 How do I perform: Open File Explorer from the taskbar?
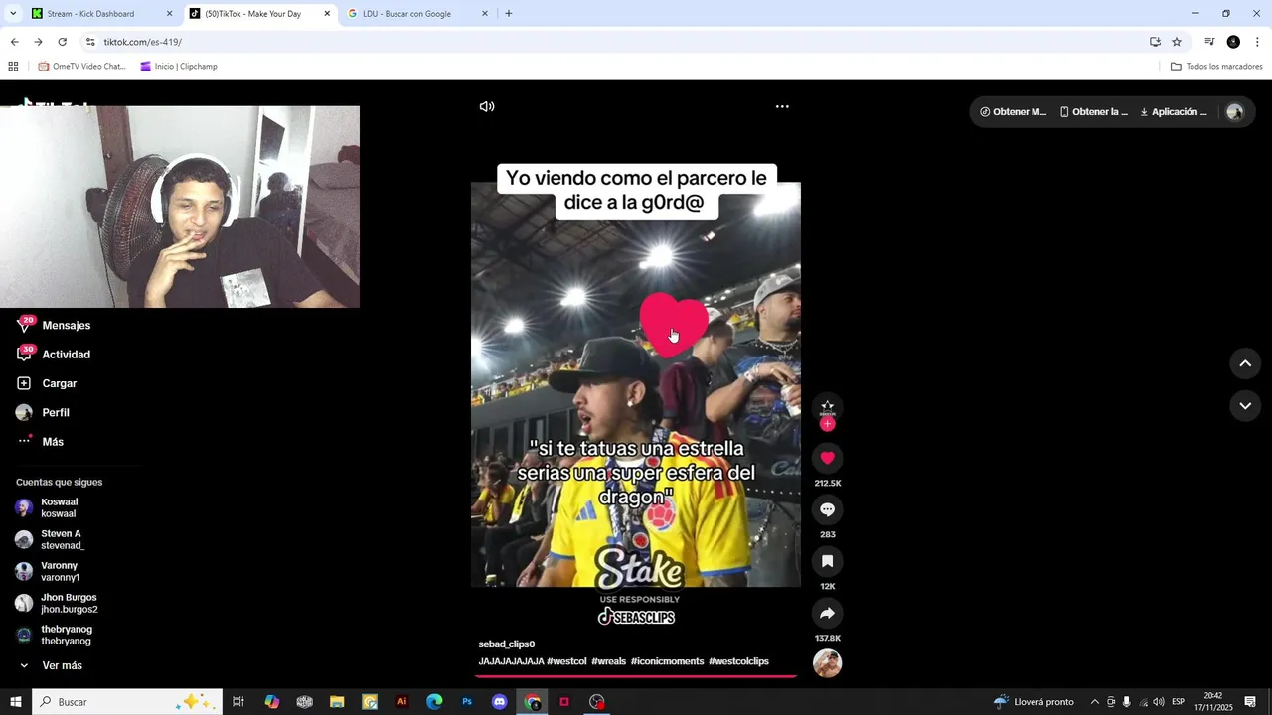(x=337, y=702)
